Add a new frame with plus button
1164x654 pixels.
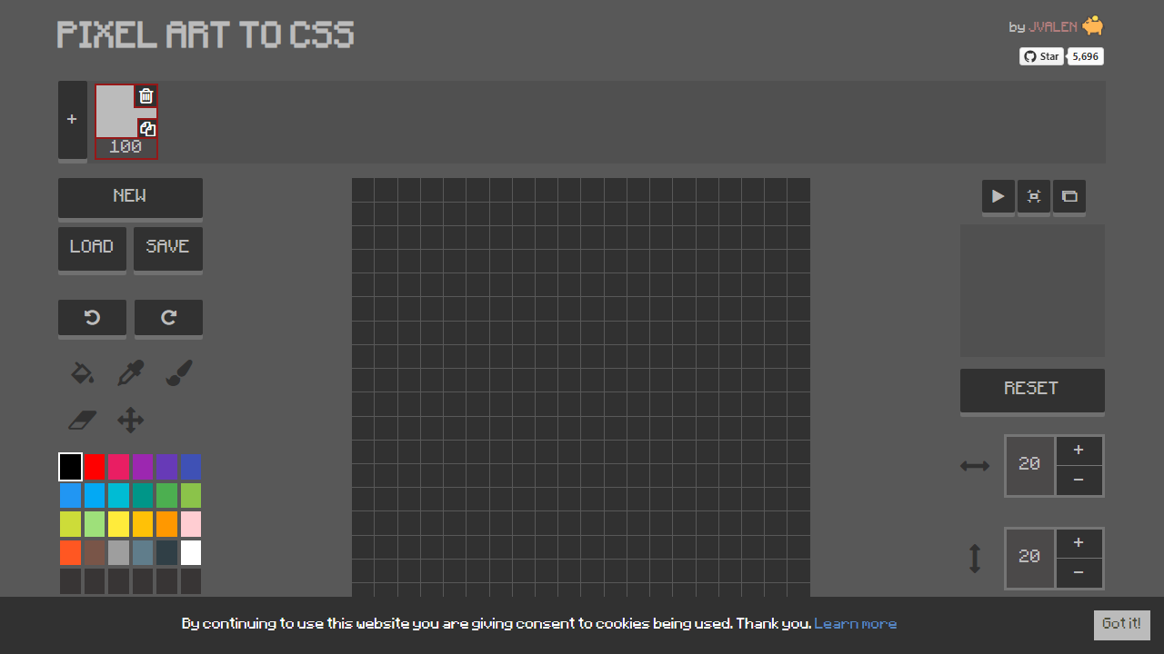pos(72,120)
